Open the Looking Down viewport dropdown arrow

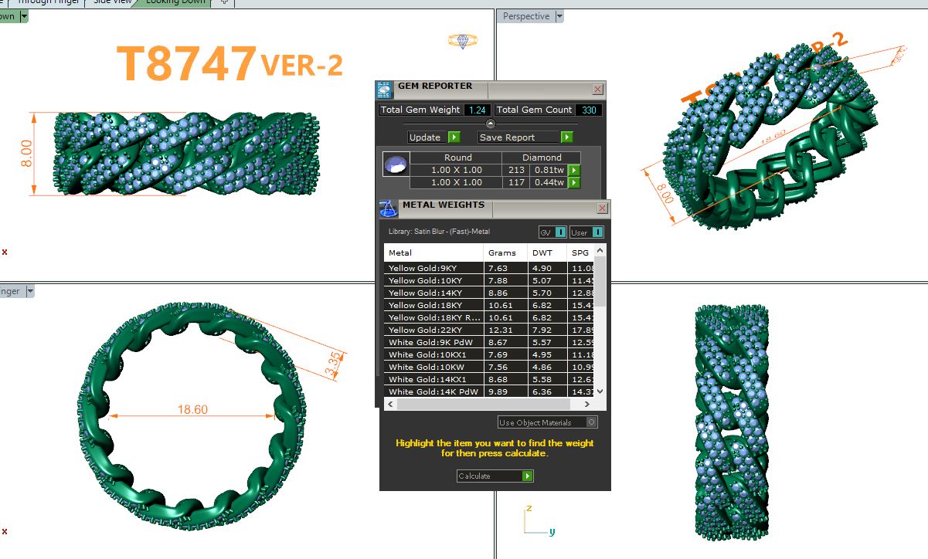click(x=24, y=16)
